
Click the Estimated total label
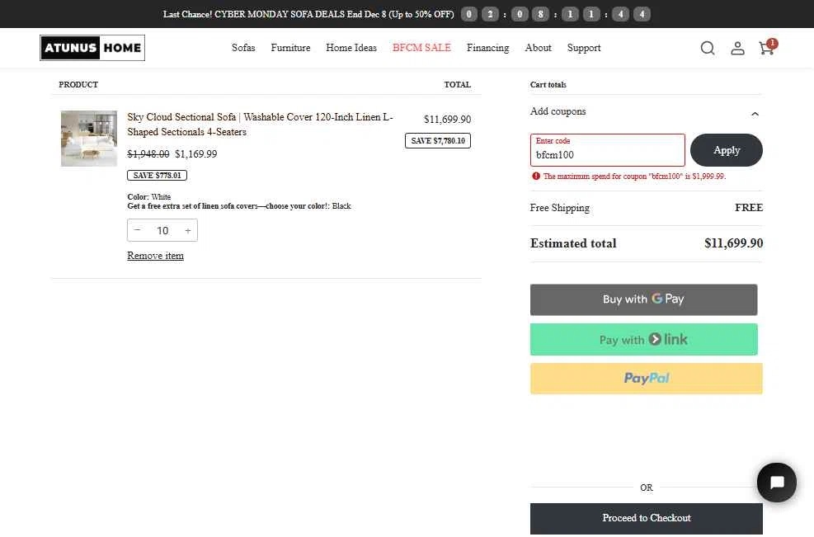pos(573,243)
